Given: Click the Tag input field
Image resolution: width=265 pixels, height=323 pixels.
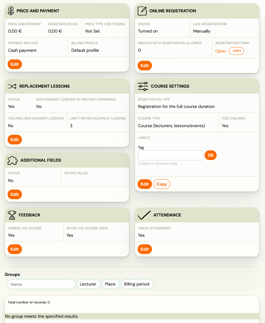Looking at the screenshot, I should click(170, 155).
